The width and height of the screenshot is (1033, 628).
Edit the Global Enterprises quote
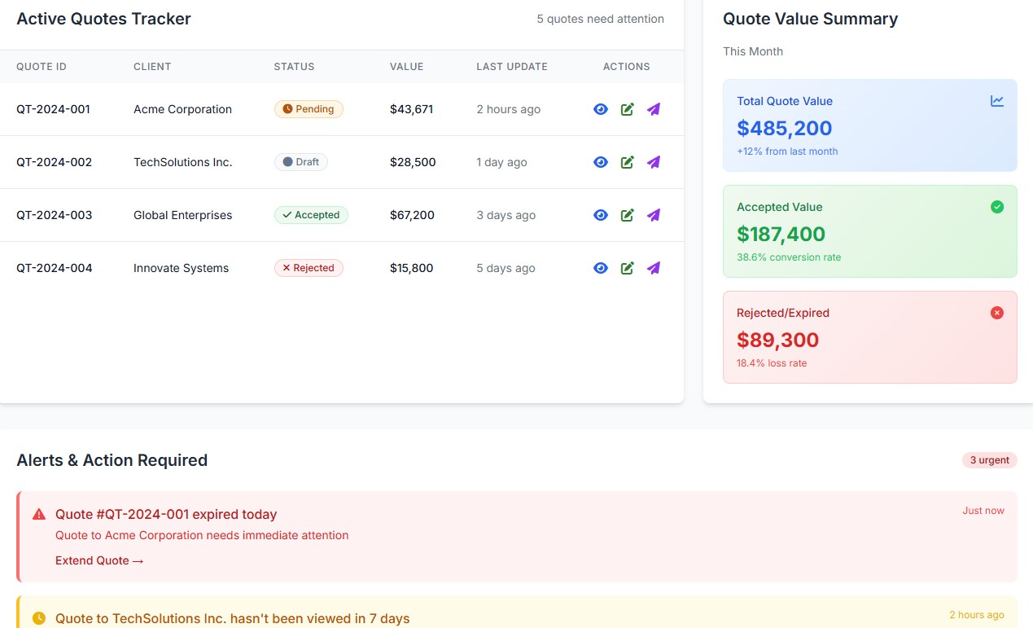[x=627, y=215]
